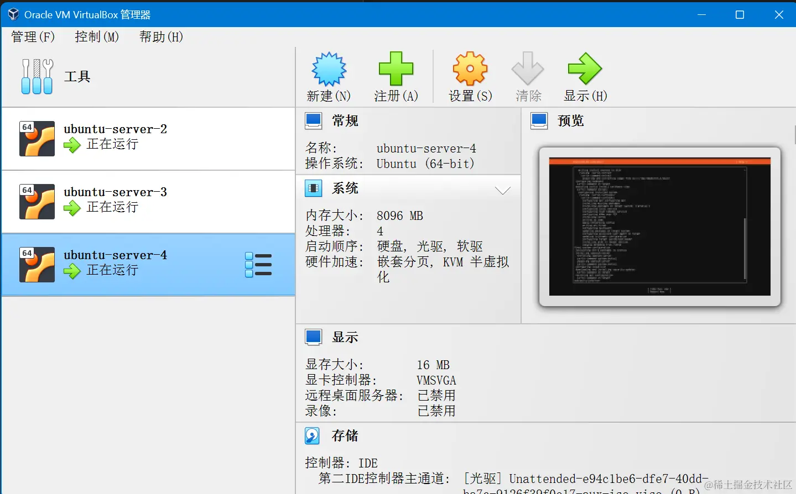The image size is (796, 494).
Task: Click the Show (显示) green arrow icon
Action: [585, 69]
